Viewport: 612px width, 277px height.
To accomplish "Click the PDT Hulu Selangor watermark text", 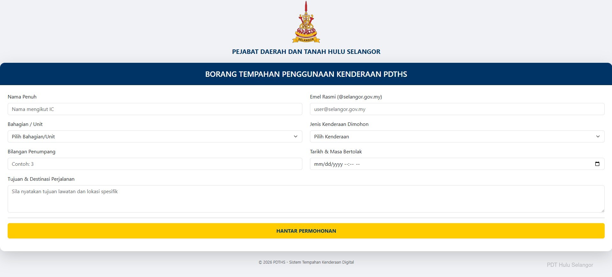I will 570,265.
